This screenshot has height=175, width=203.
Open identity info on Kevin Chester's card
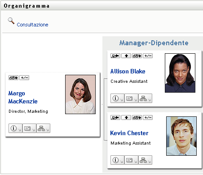click(117, 160)
